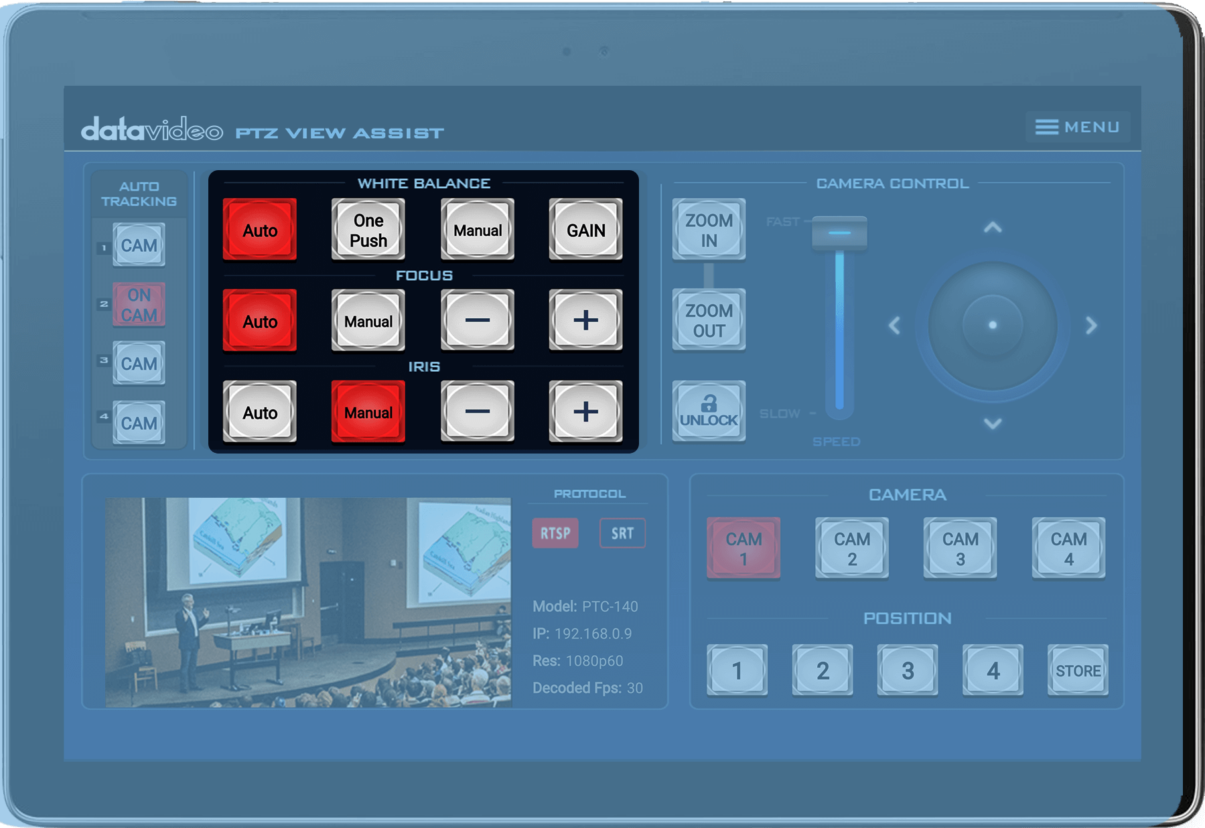Select CAM 2 in Camera panel
Viewport: 1205px width, 828px height.
852,548
